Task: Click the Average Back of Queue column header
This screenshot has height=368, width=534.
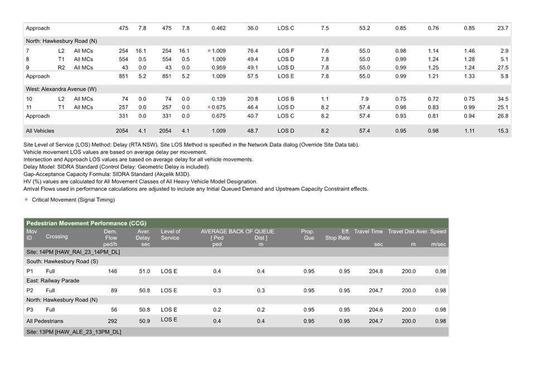Action: (237, 232)
